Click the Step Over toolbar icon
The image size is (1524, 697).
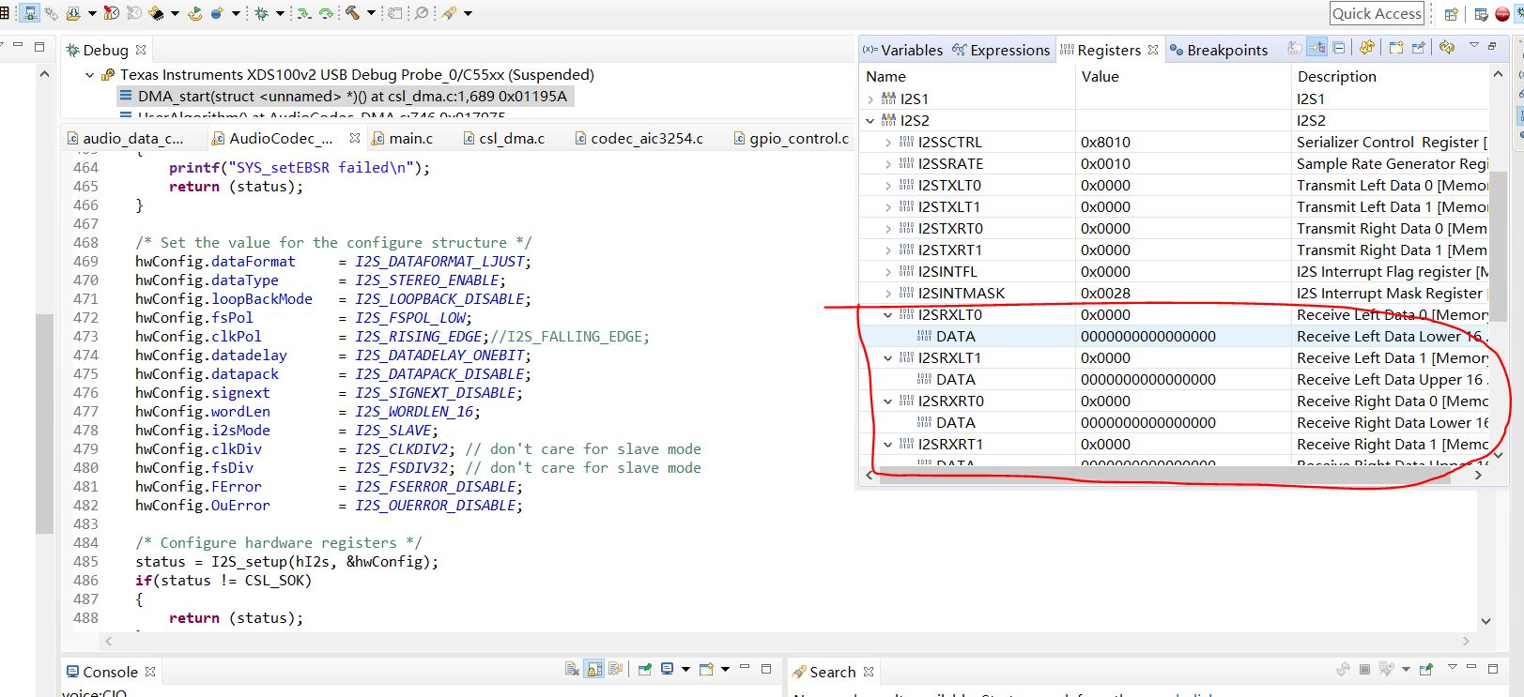pyautogui.click(x=326, y=13)
